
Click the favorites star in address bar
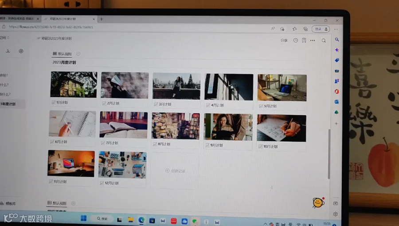[294, 29]
